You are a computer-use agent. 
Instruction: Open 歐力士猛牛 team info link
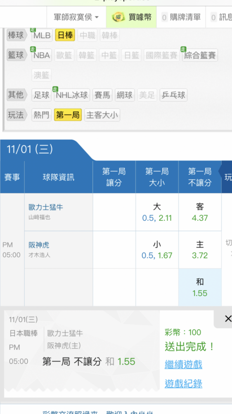point(46,207)
